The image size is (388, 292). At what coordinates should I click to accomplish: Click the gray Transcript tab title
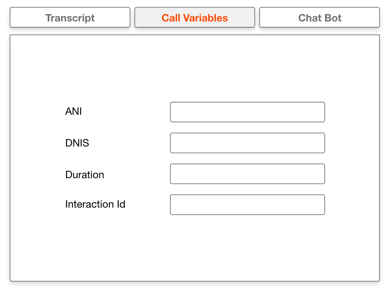tap(70, 18)
